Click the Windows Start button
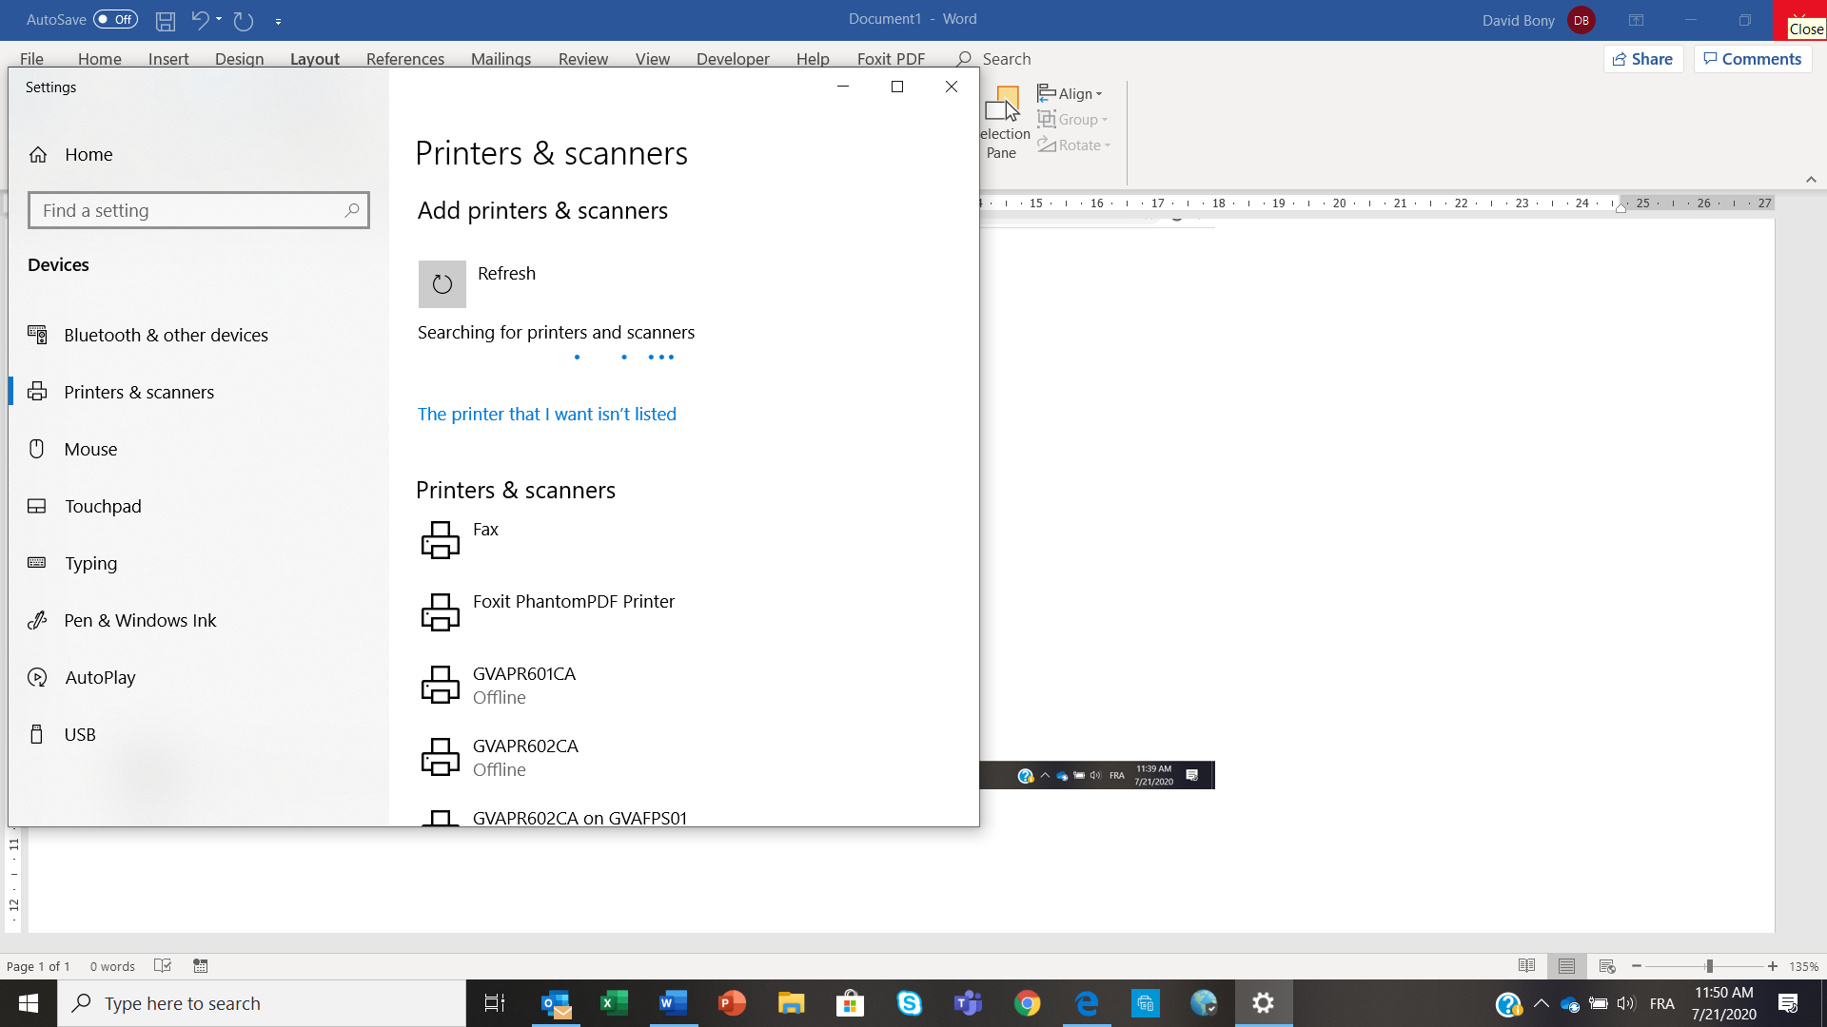This screenshot has height=1027, width=1827. point(29,1003)
